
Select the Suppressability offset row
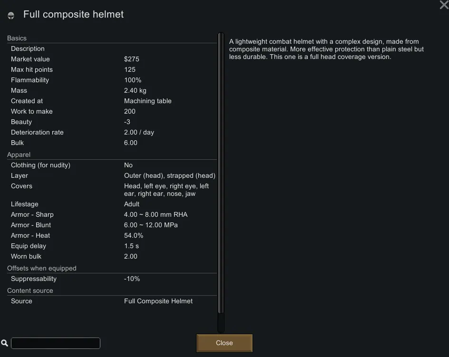click(112, 279)
